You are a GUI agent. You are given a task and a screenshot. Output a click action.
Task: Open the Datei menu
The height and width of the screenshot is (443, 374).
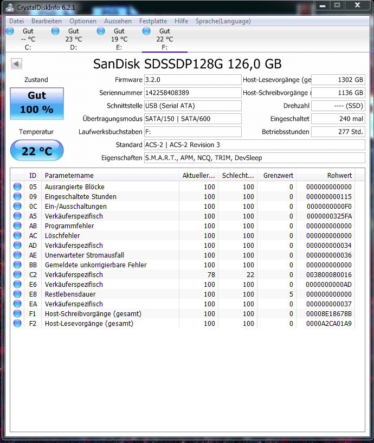tap(16, 21)
